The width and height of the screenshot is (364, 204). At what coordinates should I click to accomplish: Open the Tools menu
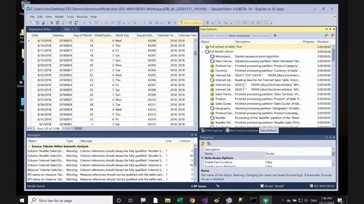pyautogui.click(x=70, y=16)
